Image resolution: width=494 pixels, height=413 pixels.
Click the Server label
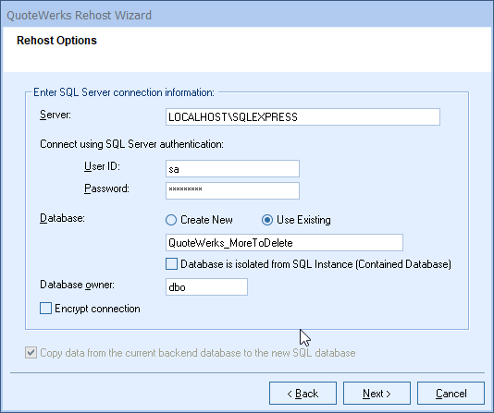pos(56,115)
